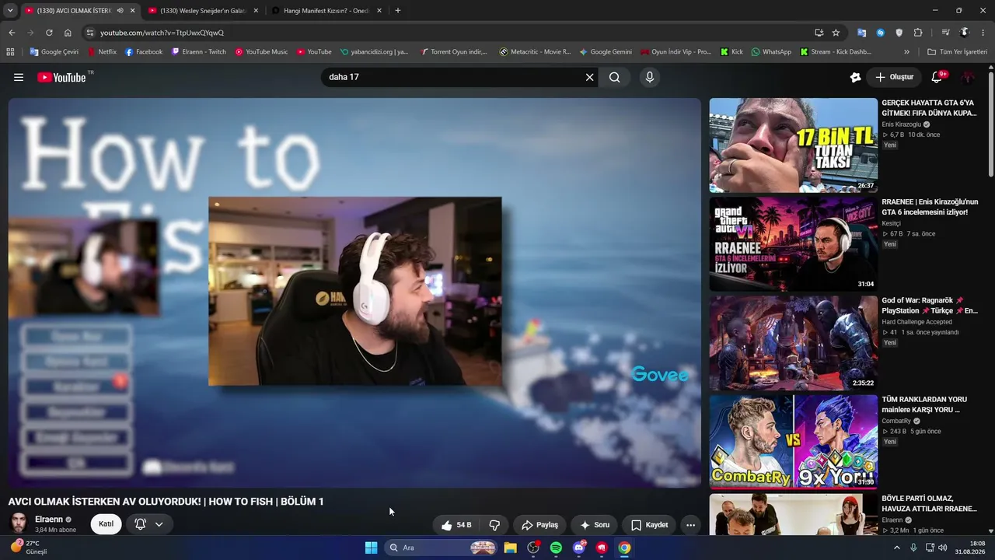
Task: Expand the bookmarks overflow chevron
Action: (906, 52)
